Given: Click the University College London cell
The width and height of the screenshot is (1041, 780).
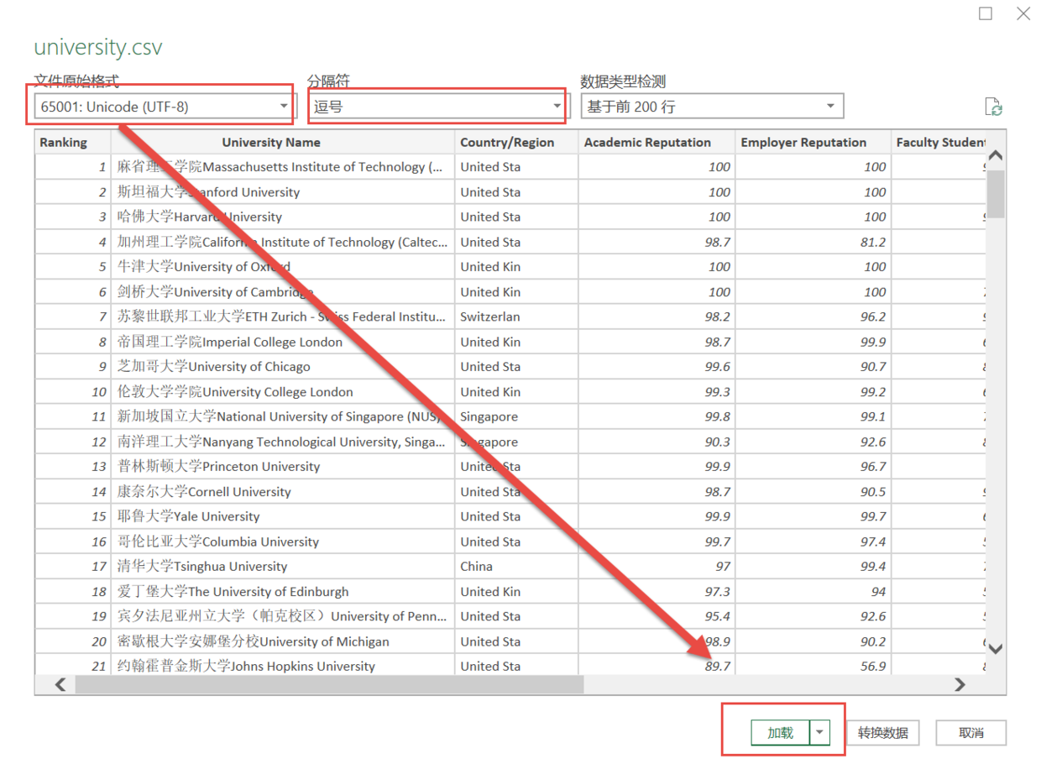Looking at the screenshot, I should (283, 392).
